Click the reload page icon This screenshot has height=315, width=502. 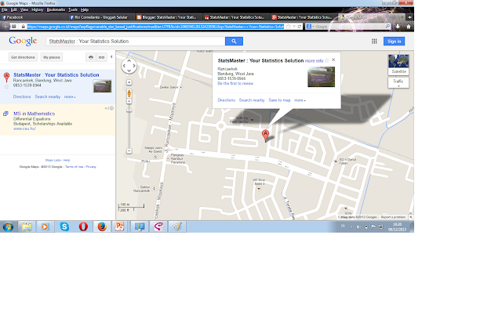click(x=300, y=27)
